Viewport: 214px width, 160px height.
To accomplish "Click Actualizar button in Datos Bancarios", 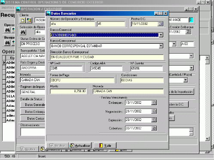I will [80, 145].
